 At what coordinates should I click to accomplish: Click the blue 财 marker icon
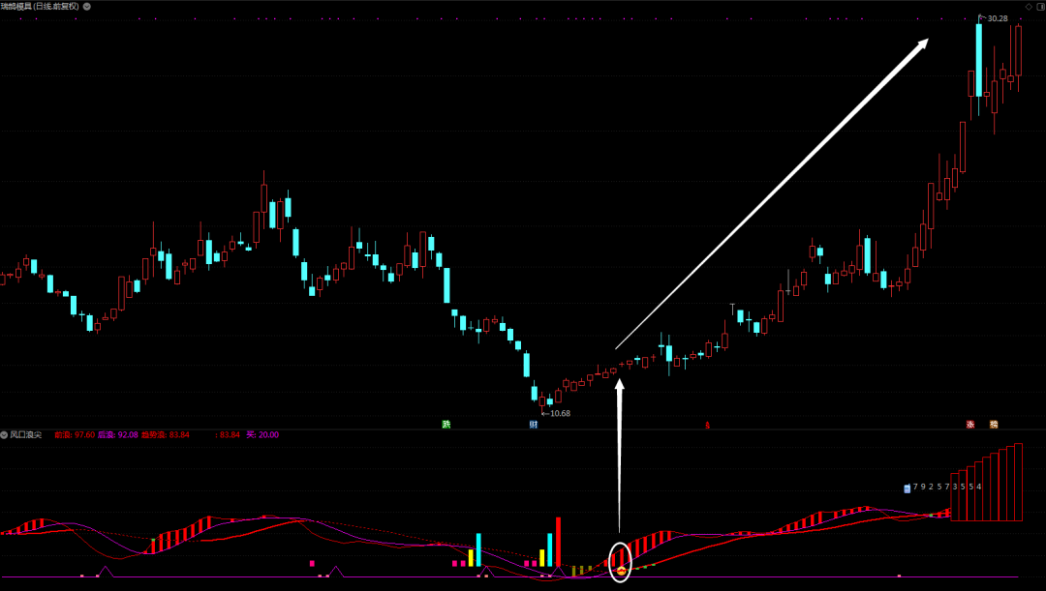534,425
